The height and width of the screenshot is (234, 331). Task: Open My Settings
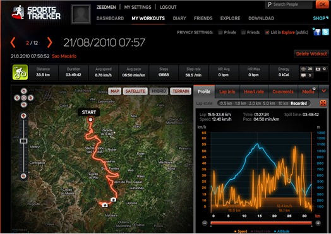tap(138, 7)
